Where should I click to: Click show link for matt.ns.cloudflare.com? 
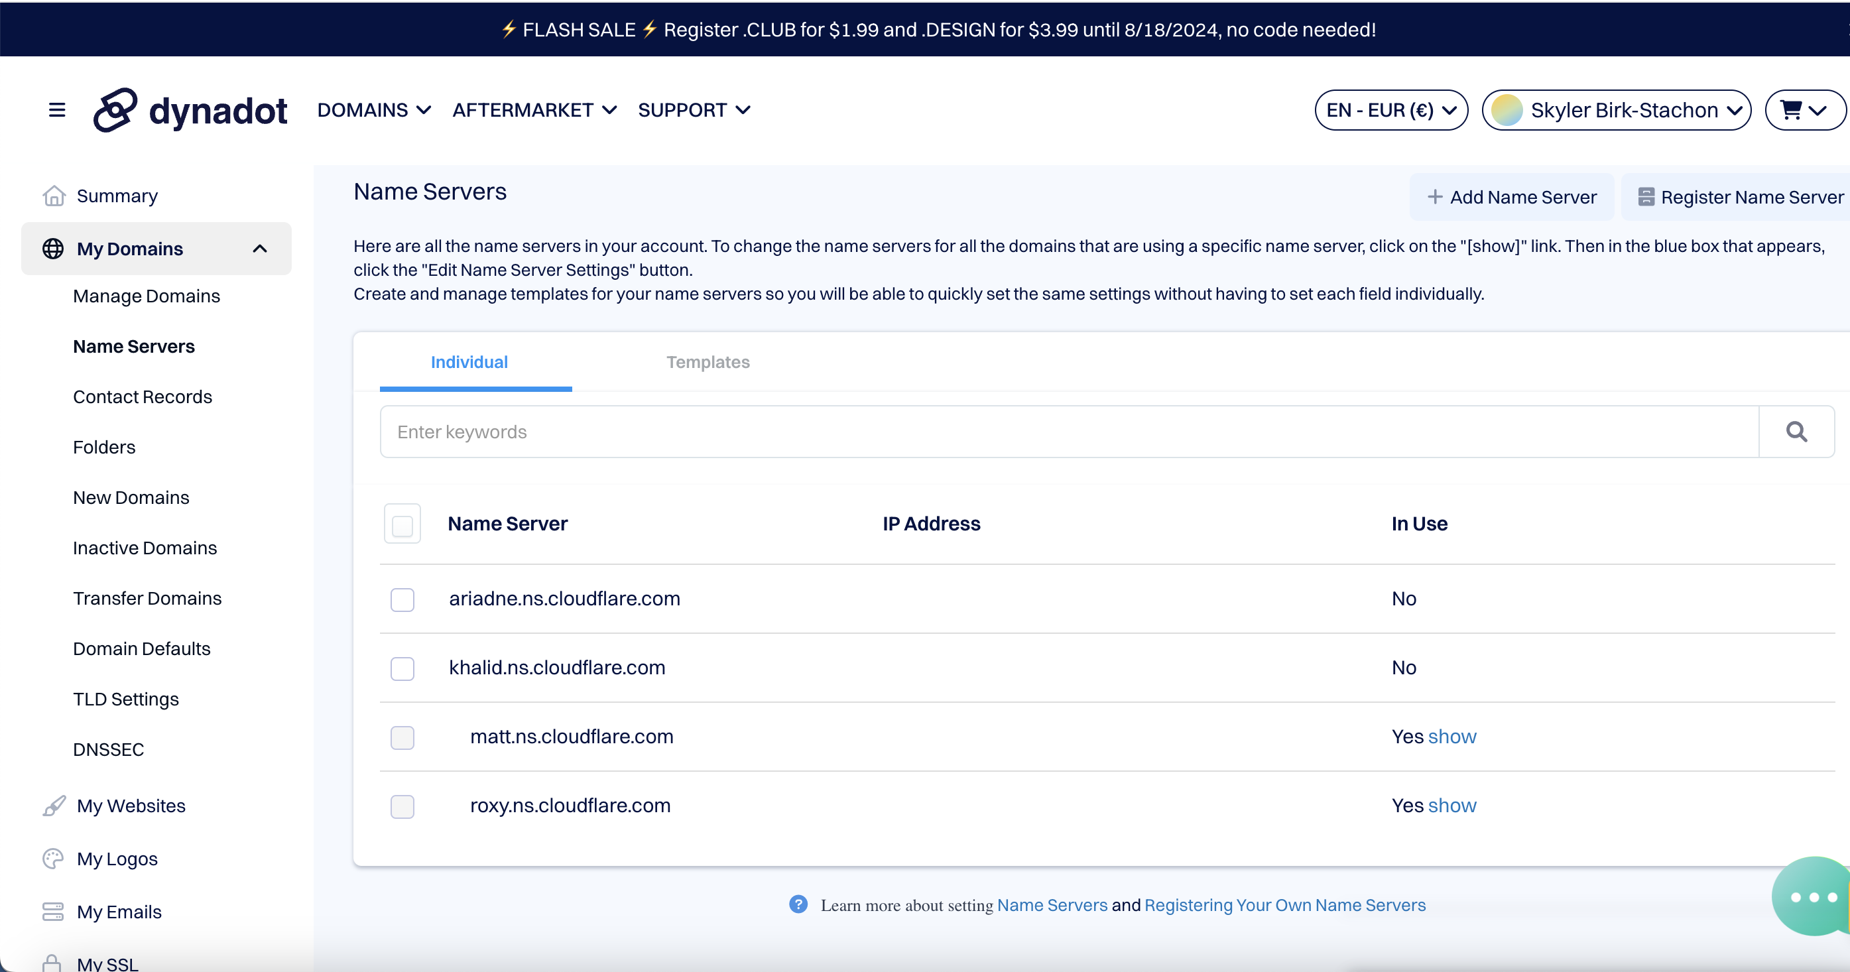(x=1451, y=737)
